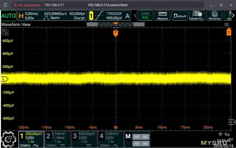Open the Measure tool
The width and height of the screenshot is (236, 148).
pyautogui.click(x=163, y=16)
